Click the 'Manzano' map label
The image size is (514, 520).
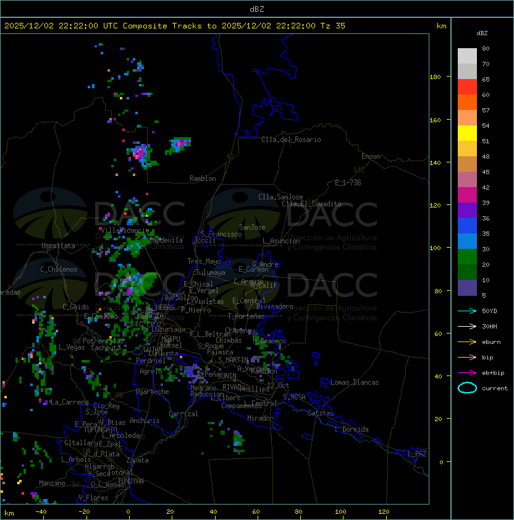tap(52, 483)
